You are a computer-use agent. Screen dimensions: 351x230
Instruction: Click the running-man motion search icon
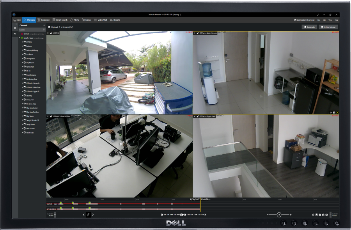click(89, 214)
